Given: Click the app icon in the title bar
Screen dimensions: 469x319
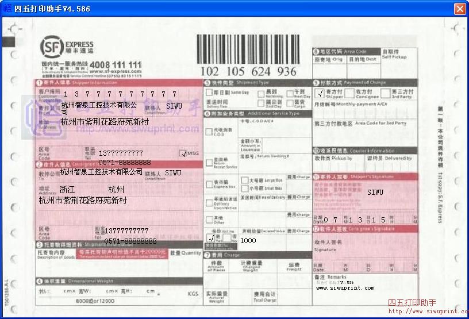Looking at the screenshot, I should coord(7,9).
